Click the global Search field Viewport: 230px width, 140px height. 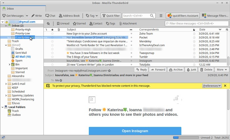(x=138, y=16)
